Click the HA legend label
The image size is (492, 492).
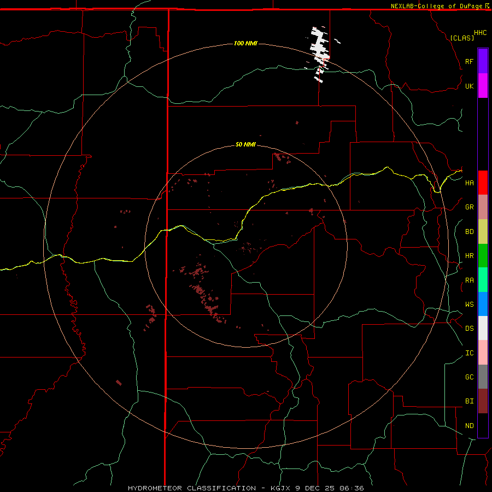pyautogui.click(x=469, y=183)
